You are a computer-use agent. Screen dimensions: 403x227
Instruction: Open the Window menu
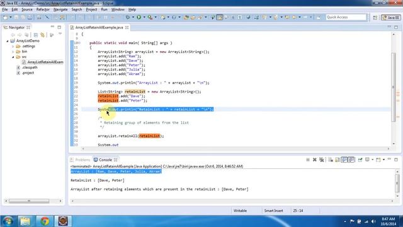118,9
